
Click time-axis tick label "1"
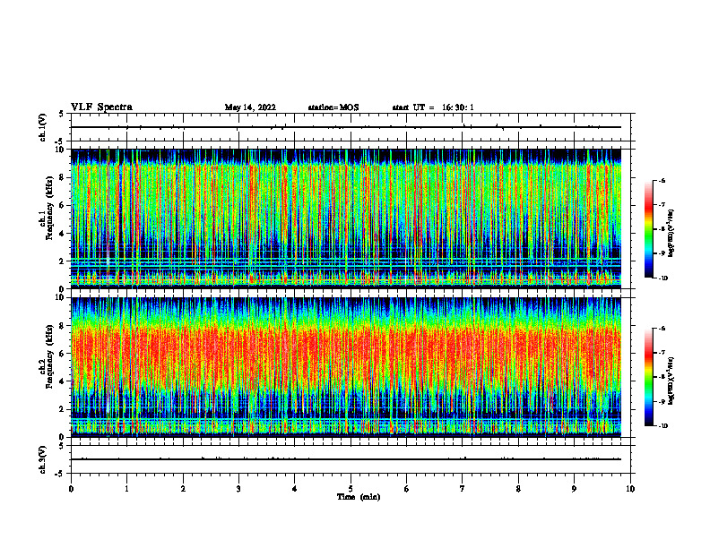[x=126, y=489]
